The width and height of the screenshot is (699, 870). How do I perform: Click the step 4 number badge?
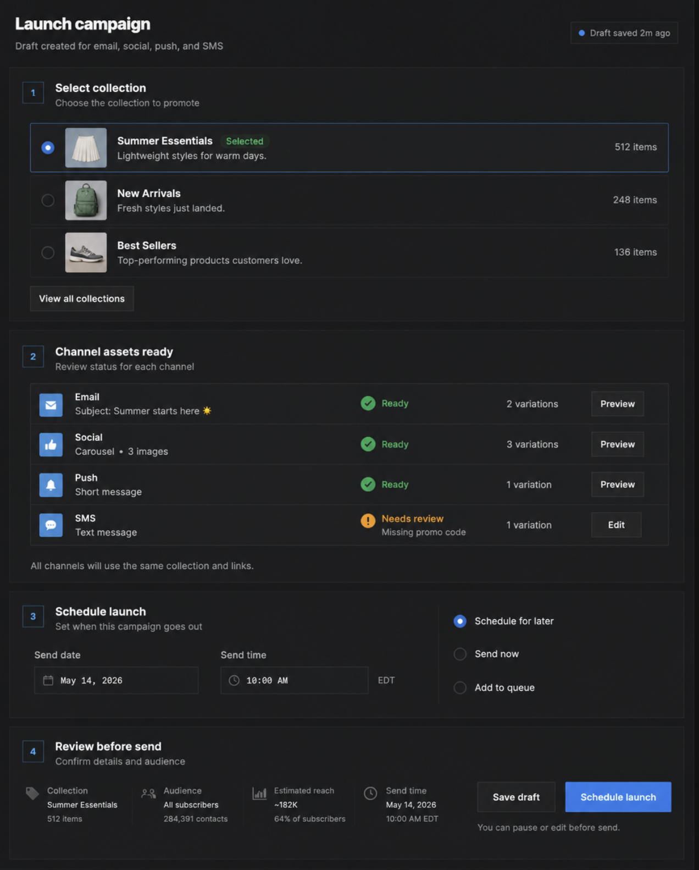tap(33, 751)
